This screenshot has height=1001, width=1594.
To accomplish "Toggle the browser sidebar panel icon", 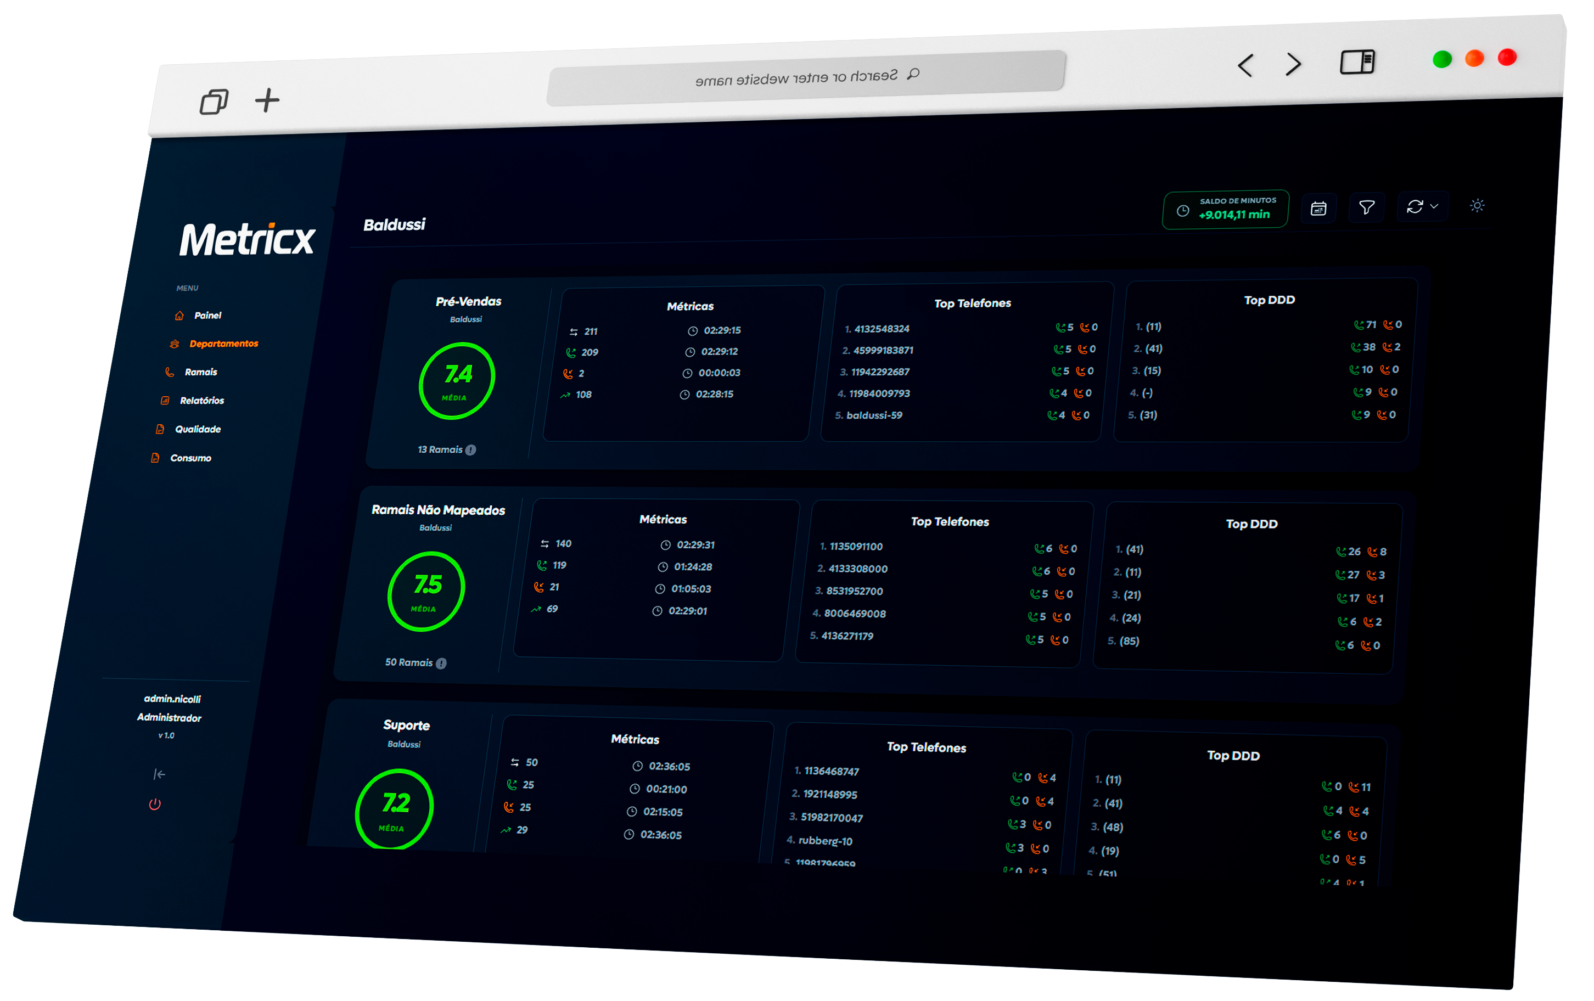I will click(1357, 62).
